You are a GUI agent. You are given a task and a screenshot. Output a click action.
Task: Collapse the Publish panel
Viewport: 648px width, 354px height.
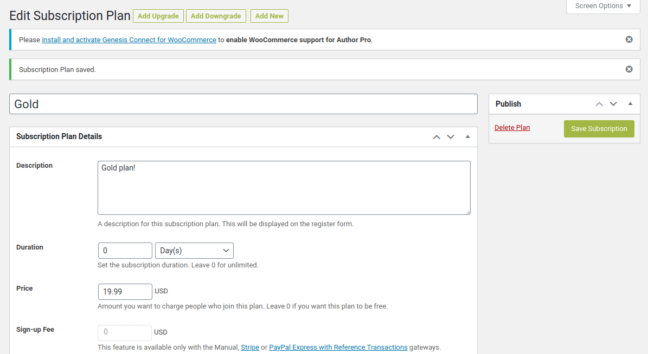point(630,104)
